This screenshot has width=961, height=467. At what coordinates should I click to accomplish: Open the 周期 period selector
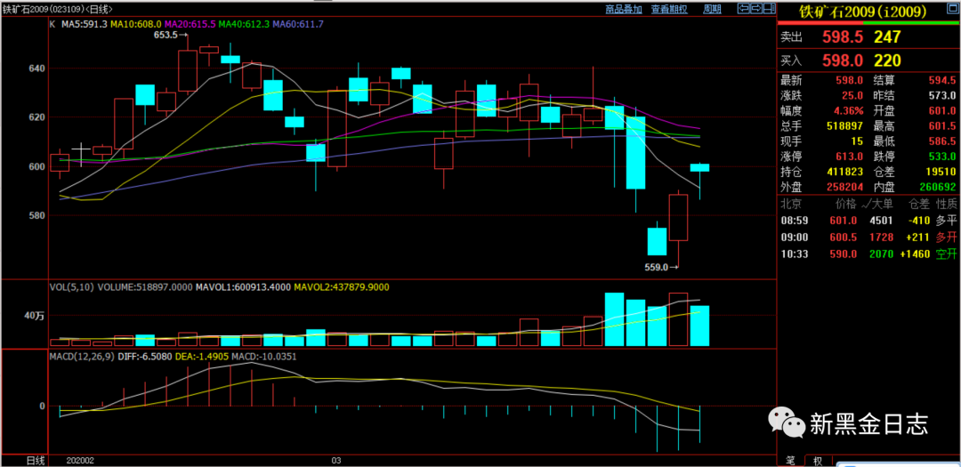click(713, 9)
